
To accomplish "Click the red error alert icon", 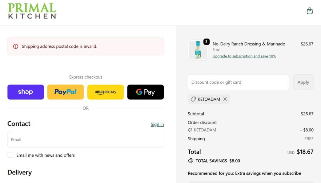I will (16, 47).
